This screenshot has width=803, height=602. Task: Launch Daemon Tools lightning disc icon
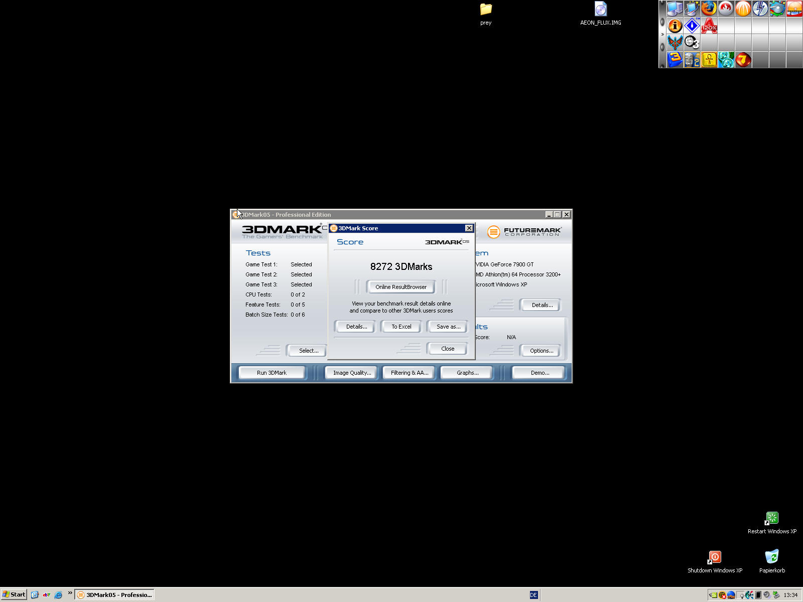[760, 9]
